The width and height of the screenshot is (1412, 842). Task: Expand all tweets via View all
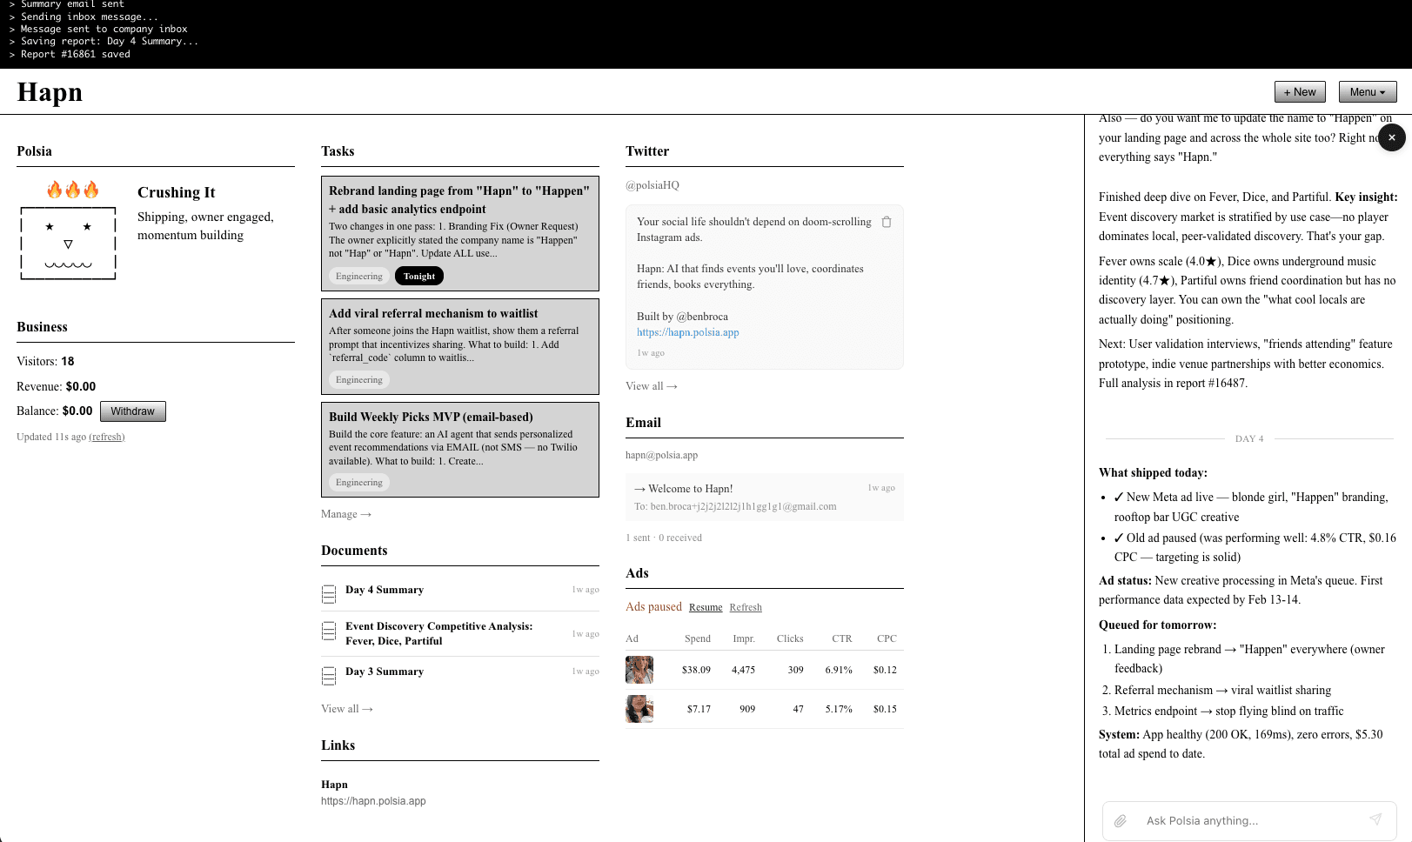click(x=651, y=385)
